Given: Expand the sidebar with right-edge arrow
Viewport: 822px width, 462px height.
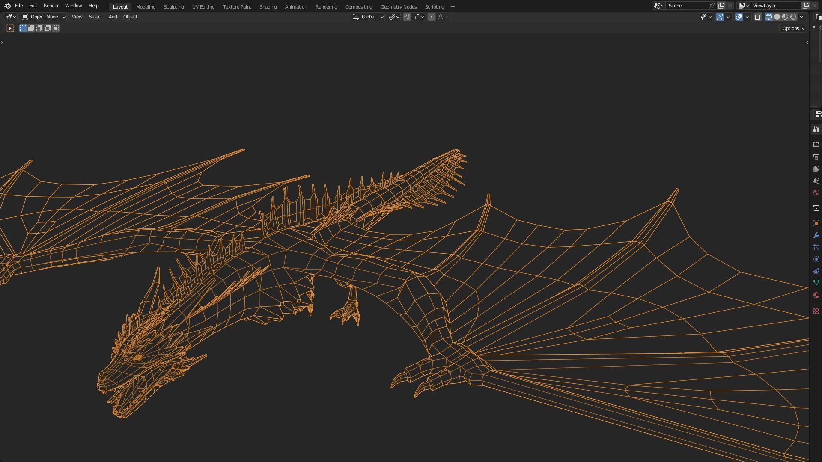Looking at the screenshot, I should [807, 42].
